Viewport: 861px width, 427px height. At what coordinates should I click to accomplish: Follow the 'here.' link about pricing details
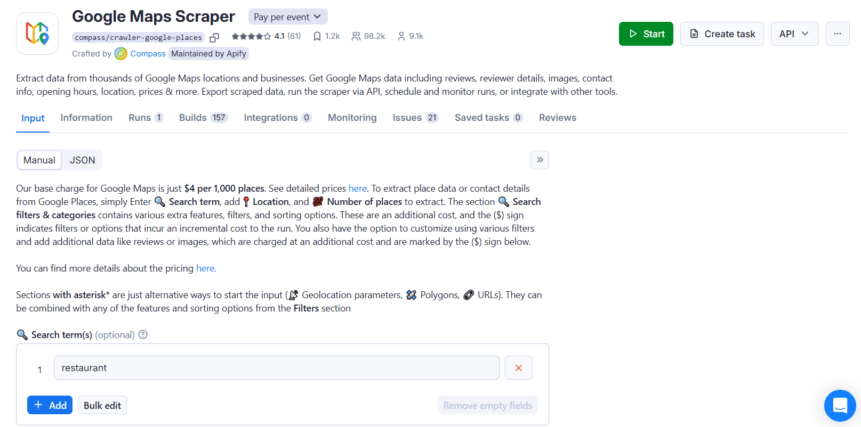pyautogui.click(x=206, y=268)
